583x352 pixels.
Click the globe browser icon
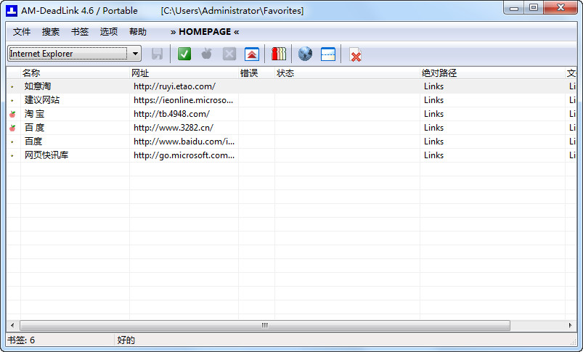305,54
